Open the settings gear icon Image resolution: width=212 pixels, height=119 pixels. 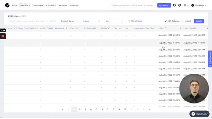click(180, 5)
